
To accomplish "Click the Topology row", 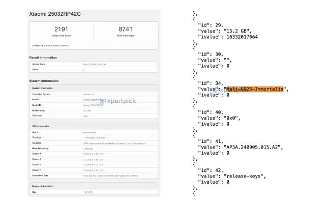I will pyautogui.click(x=94, y=137).
